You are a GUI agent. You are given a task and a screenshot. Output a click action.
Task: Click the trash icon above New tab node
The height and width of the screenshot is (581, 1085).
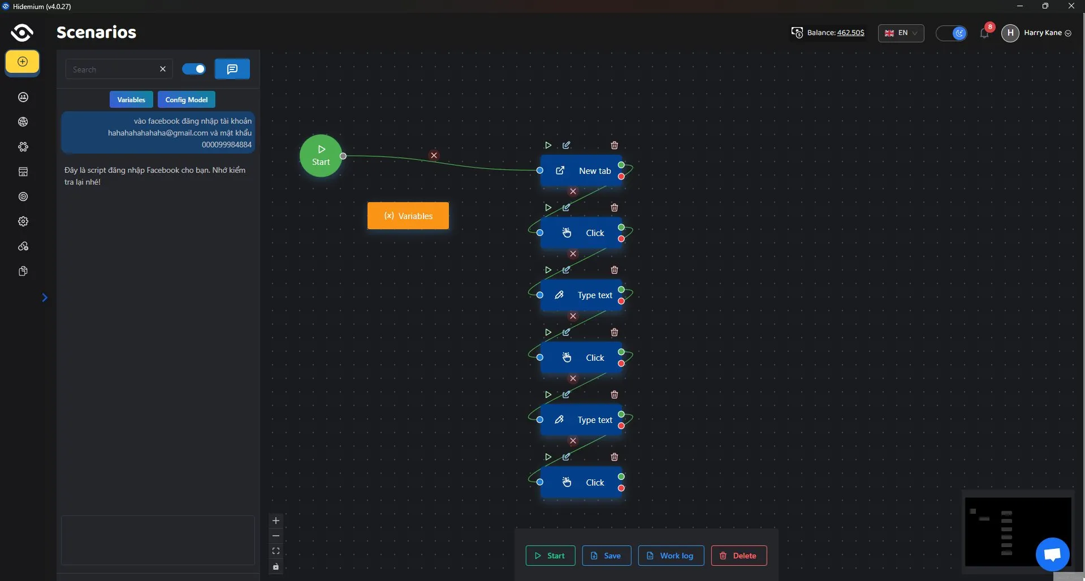[x=614, y=146]
